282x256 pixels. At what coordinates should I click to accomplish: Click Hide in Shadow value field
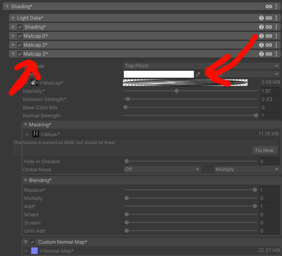(x=269, y=161)
